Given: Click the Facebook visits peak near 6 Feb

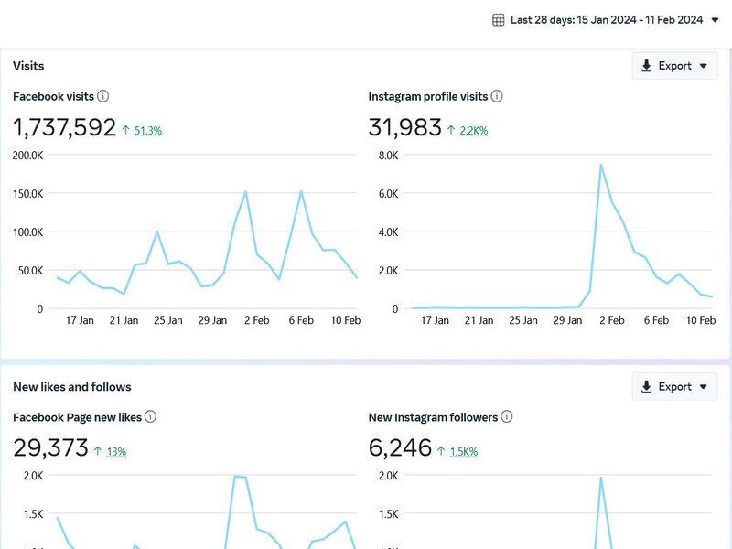Looking at the screenshot, I should [301, 192].
